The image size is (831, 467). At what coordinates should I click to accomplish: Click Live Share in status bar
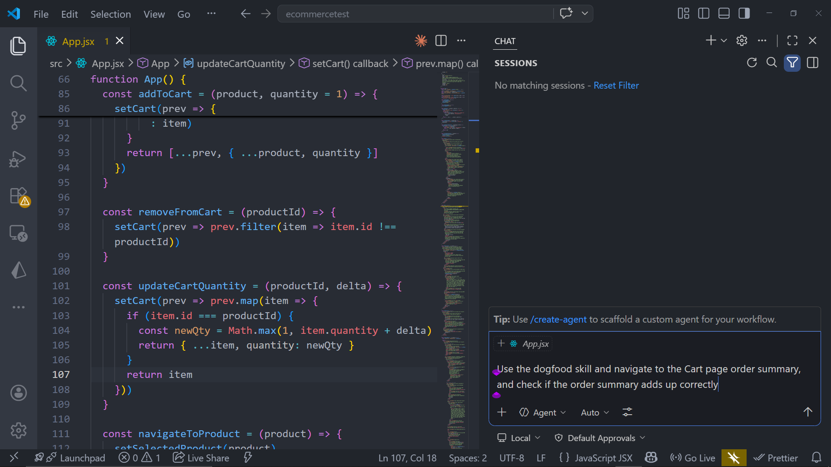click(x=201, y=458)
